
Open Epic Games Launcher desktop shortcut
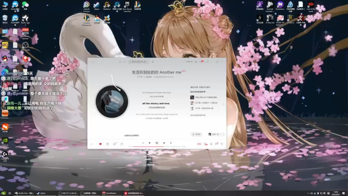[x=127, y=7]
